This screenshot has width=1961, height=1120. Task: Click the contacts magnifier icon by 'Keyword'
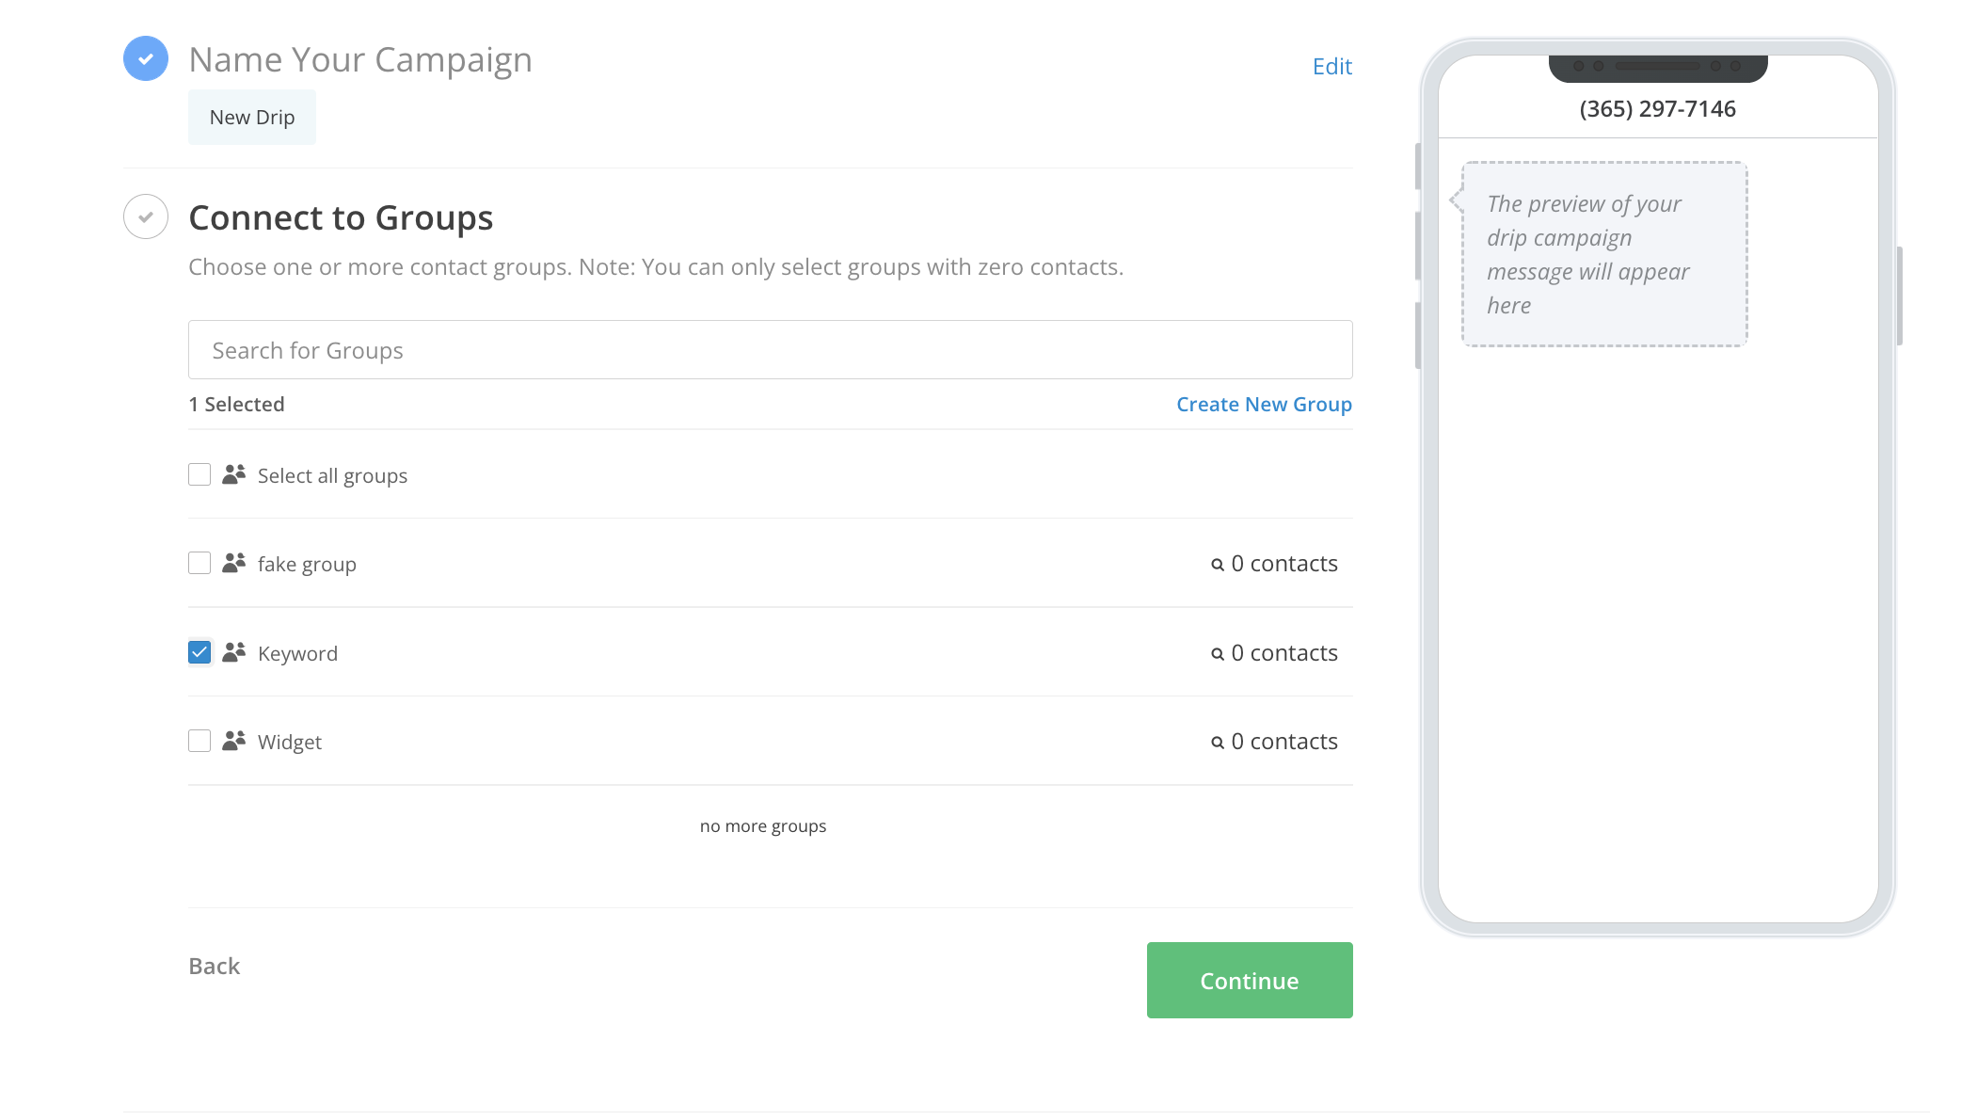coord(1216,654)
